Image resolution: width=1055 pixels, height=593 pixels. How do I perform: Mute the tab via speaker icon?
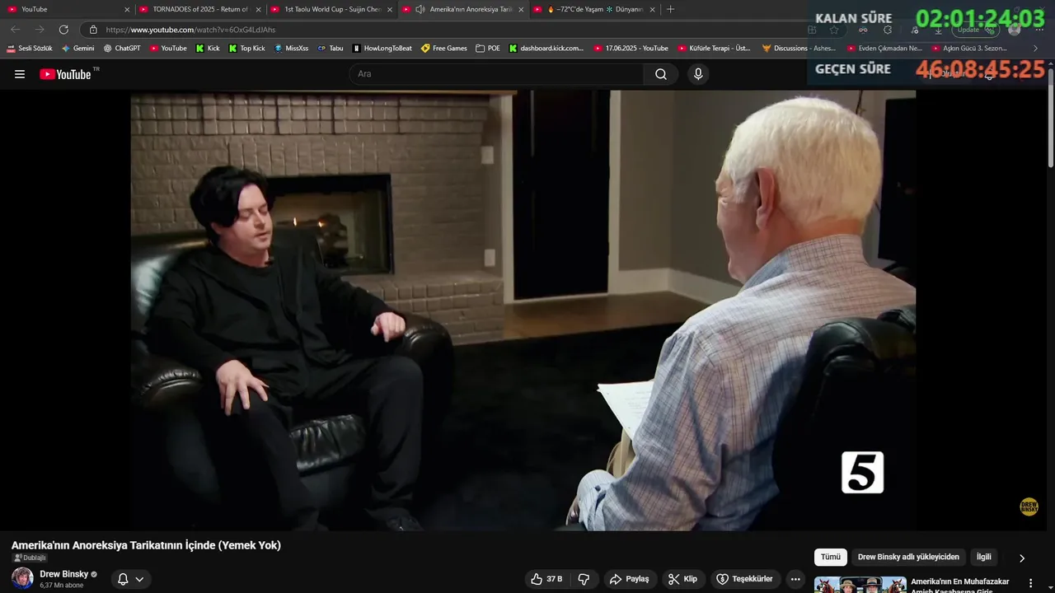pyautogui.click(x=420, y=9)
